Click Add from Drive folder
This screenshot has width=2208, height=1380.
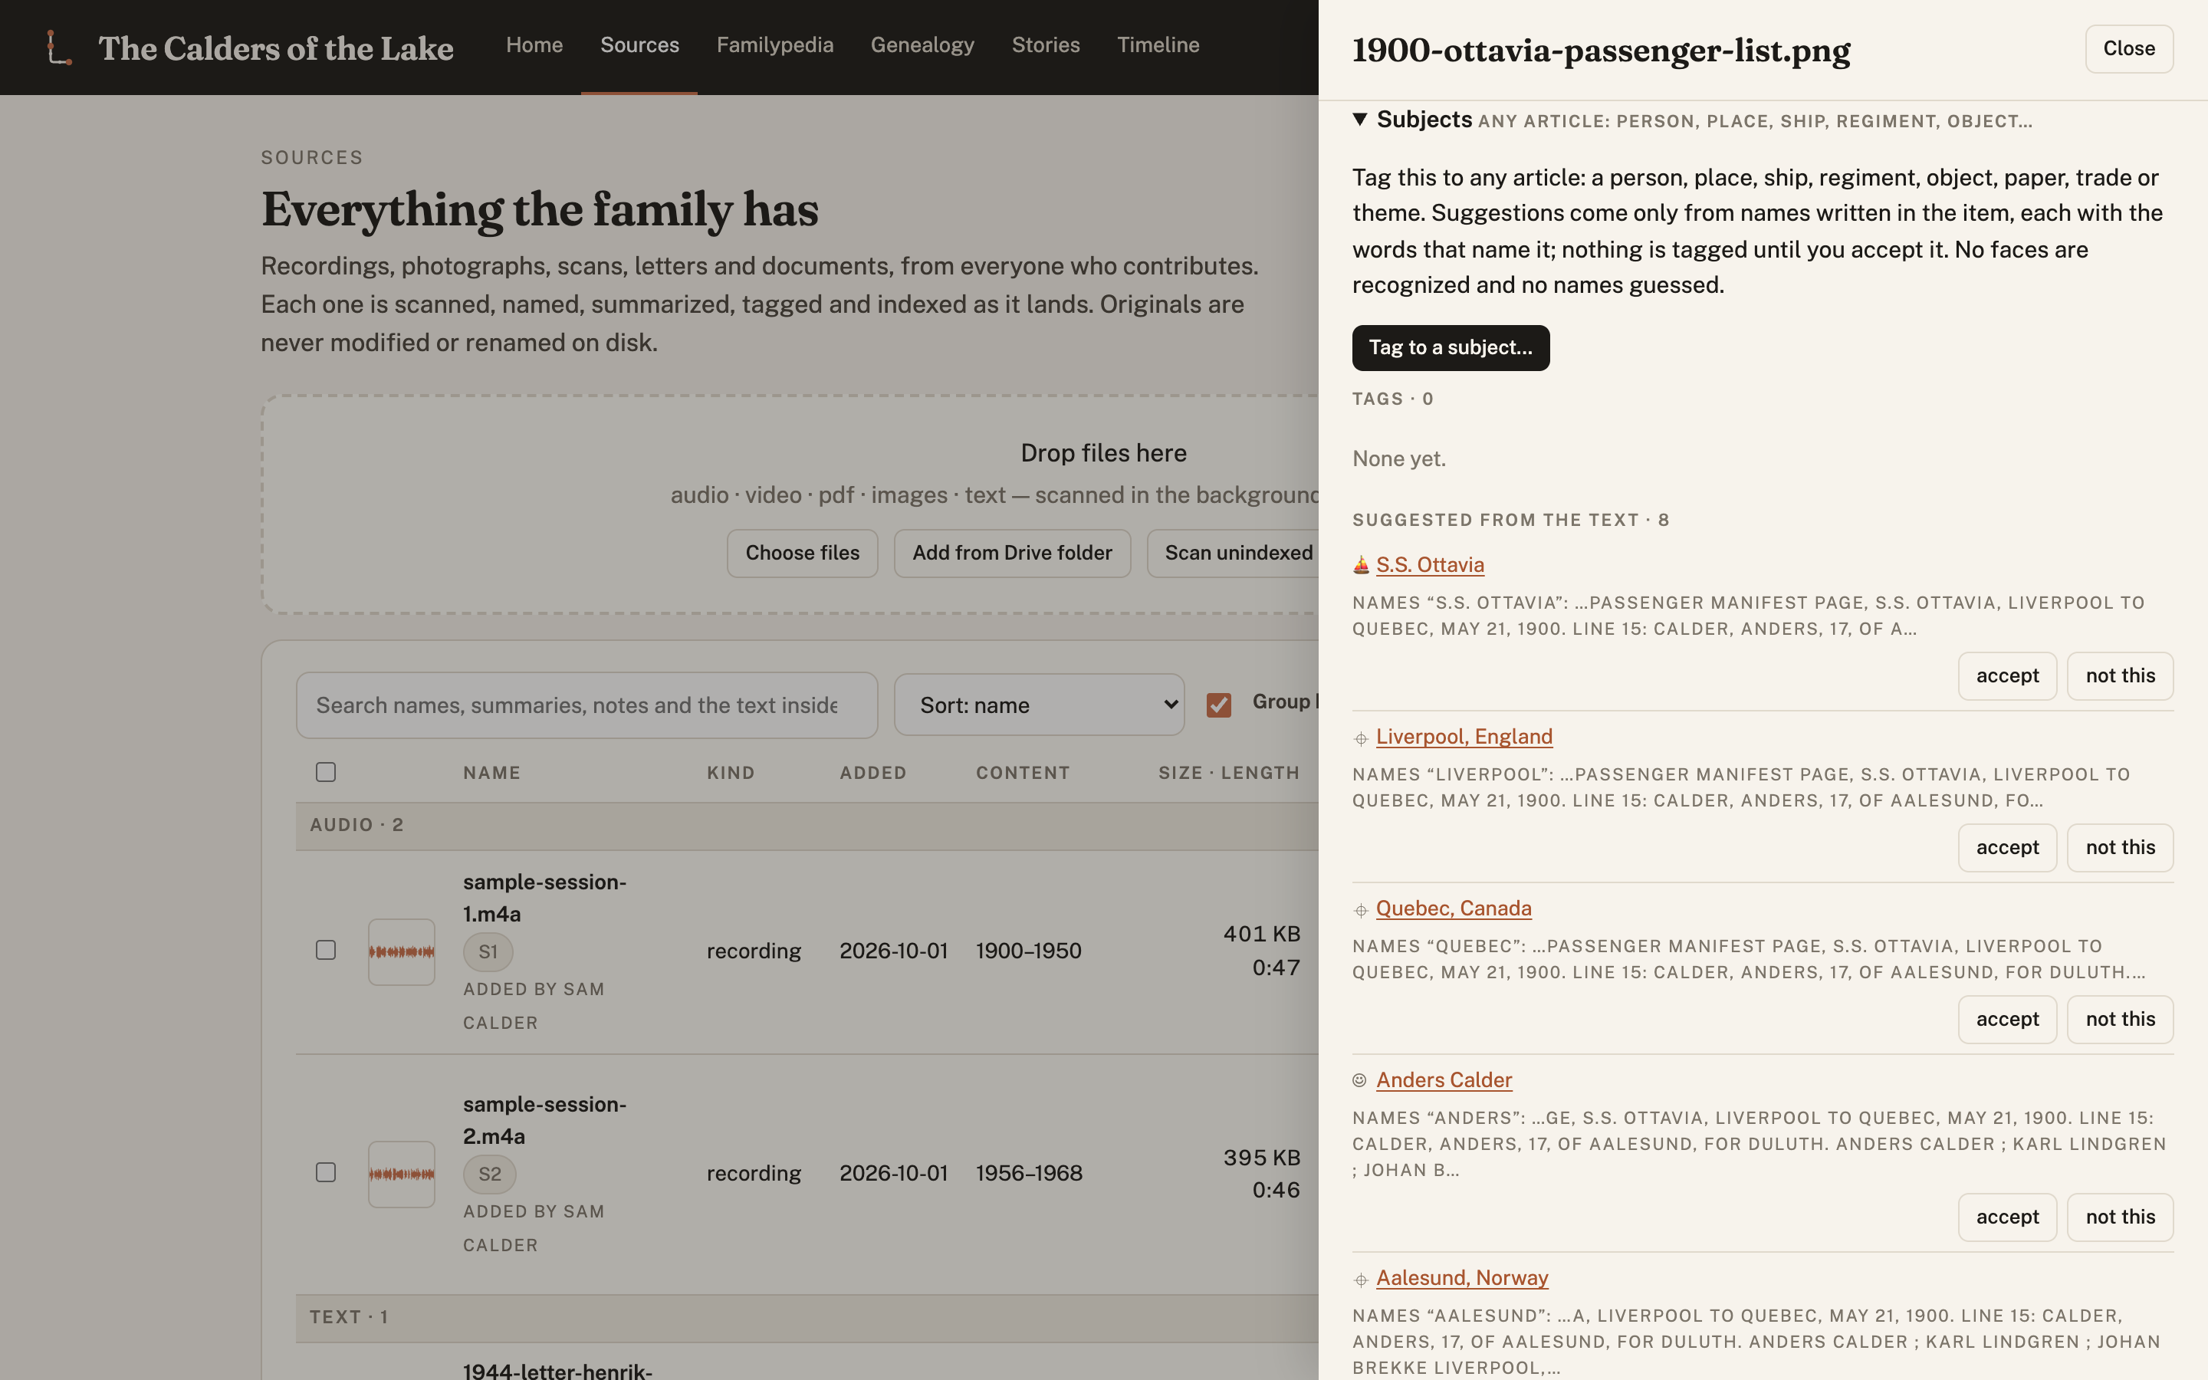1012,553
